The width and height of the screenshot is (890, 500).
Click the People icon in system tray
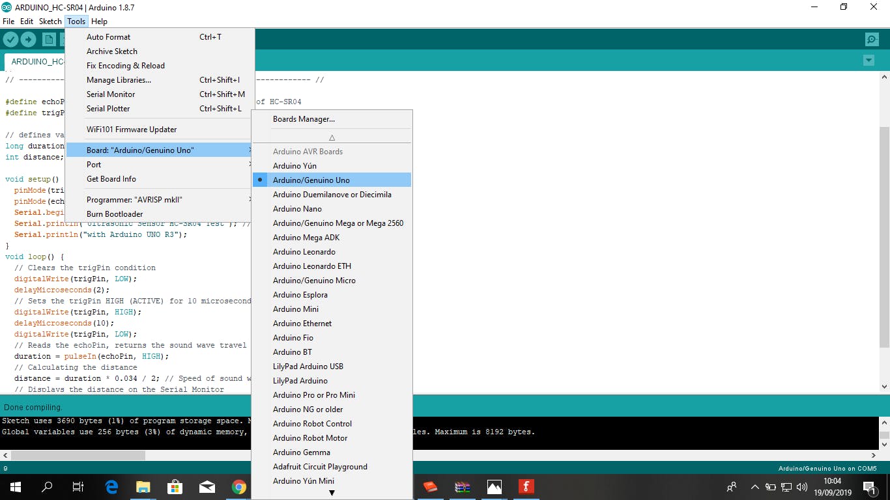[x=732, y=486]
